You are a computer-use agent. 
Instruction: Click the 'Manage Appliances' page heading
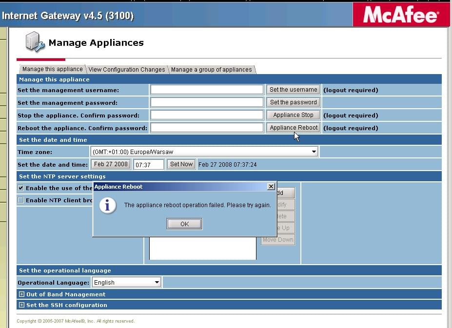click(96, 43)
